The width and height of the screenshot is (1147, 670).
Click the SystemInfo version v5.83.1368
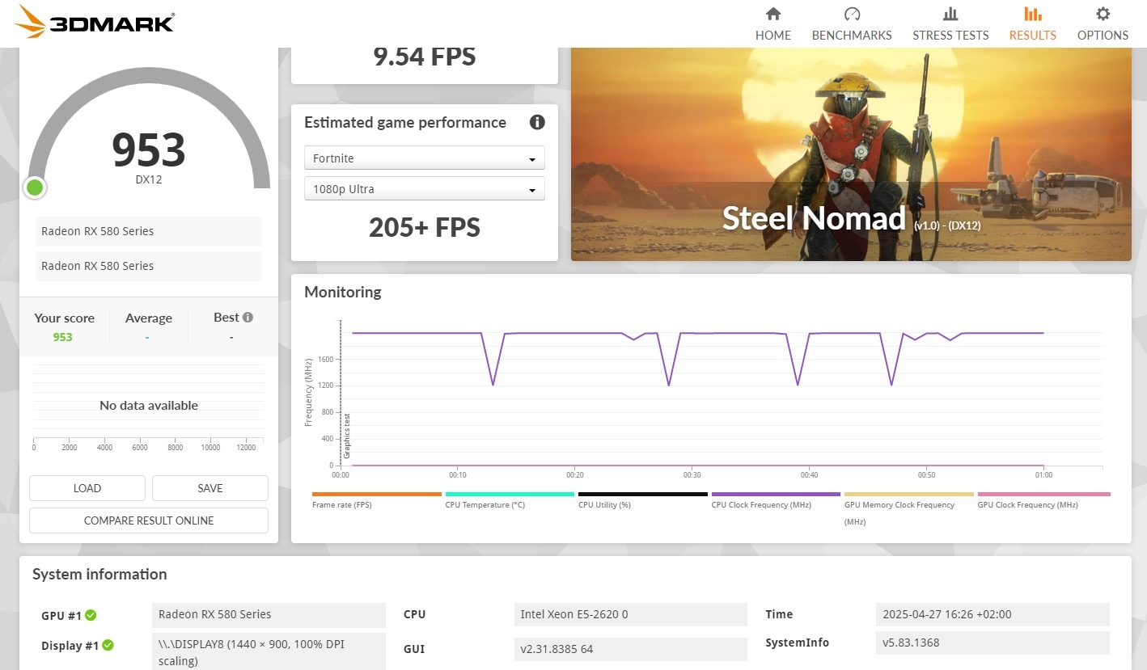point(993,643)
